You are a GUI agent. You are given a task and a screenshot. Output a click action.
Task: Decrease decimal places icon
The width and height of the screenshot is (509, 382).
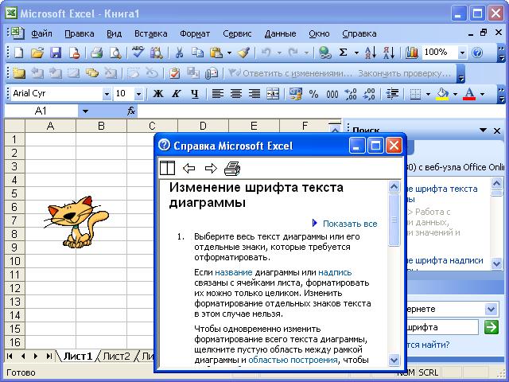tap(369, 94)
